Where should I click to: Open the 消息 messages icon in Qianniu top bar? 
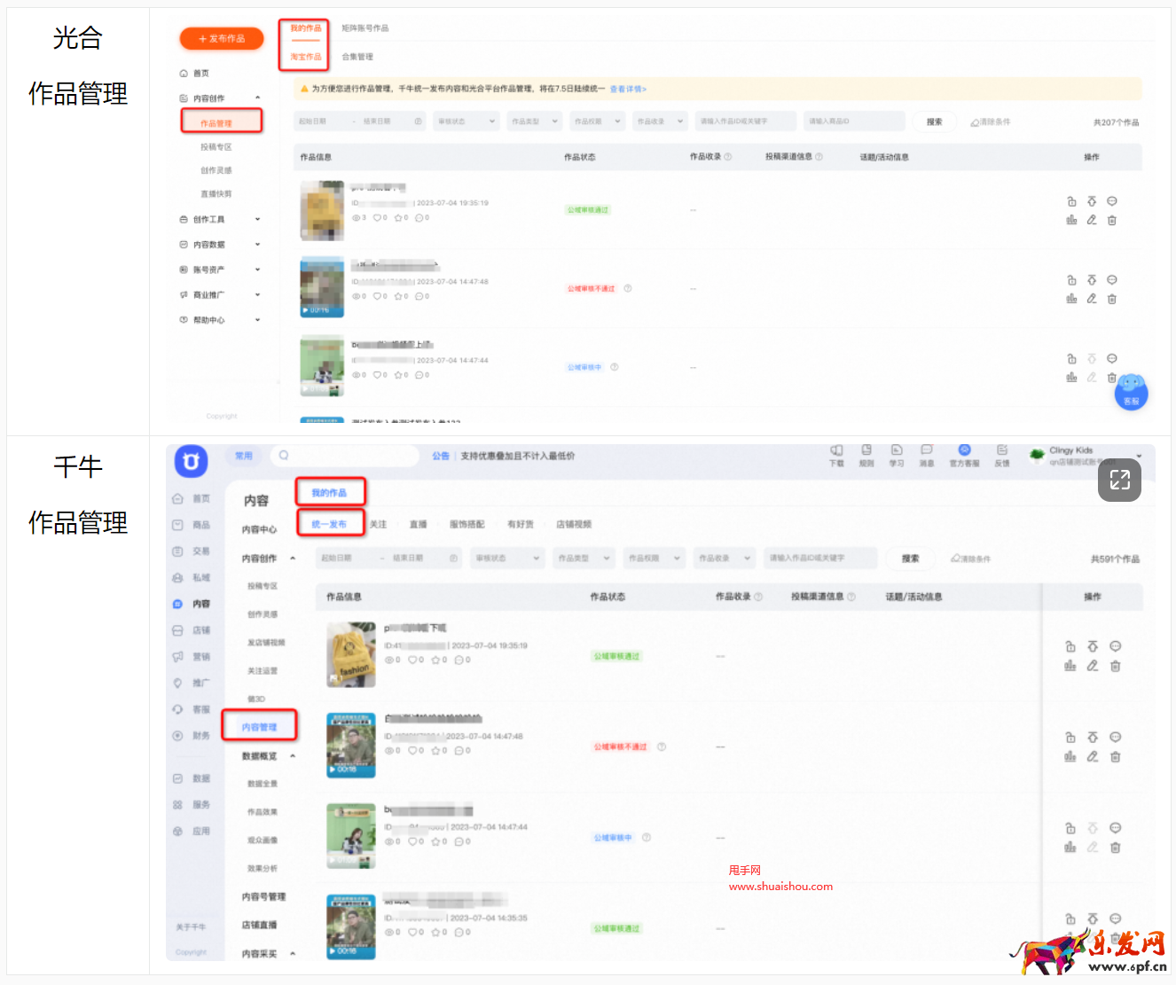tap(927, 454)
